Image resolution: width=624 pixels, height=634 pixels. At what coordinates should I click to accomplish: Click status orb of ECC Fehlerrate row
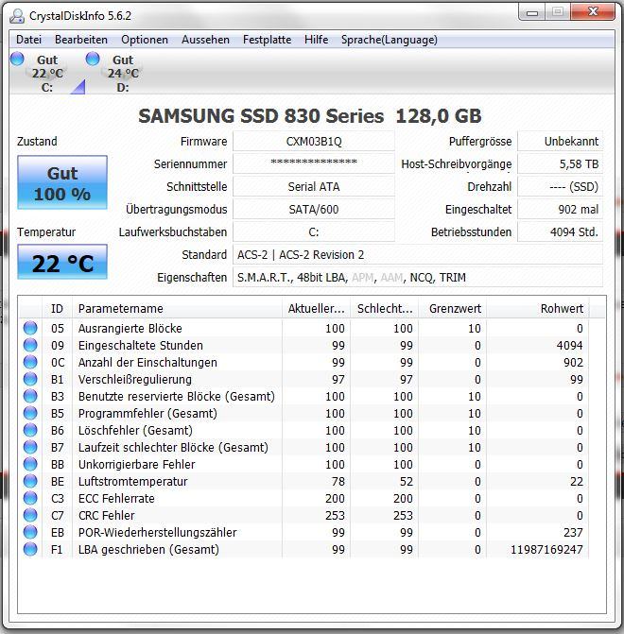click(30, 498)
